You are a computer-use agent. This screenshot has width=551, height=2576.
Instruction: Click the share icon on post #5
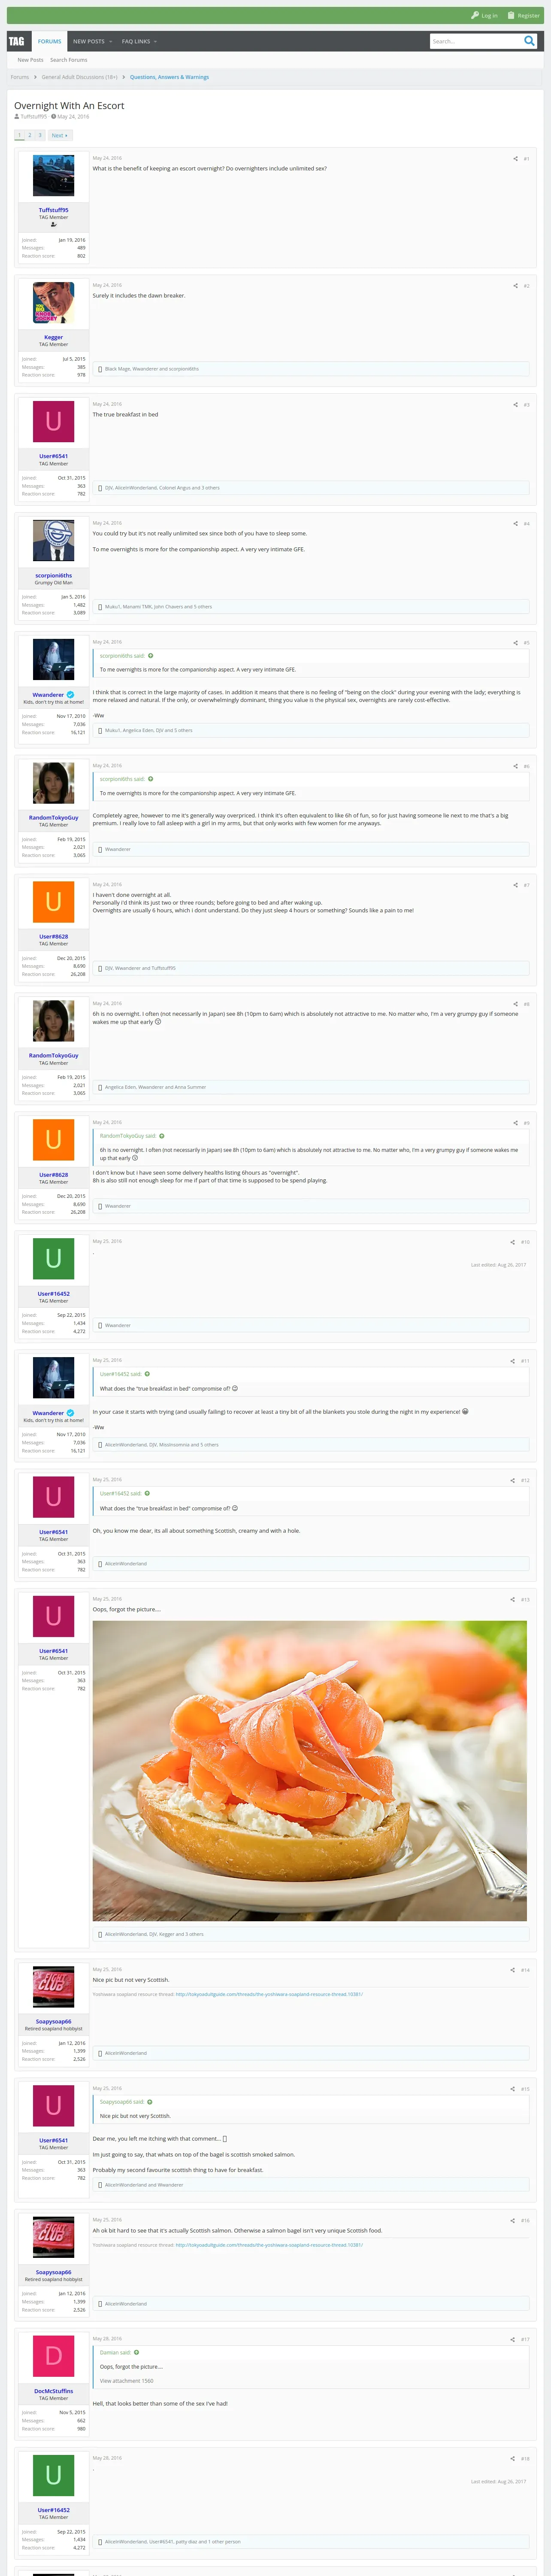pyautogui.click(x=516, y=643)
